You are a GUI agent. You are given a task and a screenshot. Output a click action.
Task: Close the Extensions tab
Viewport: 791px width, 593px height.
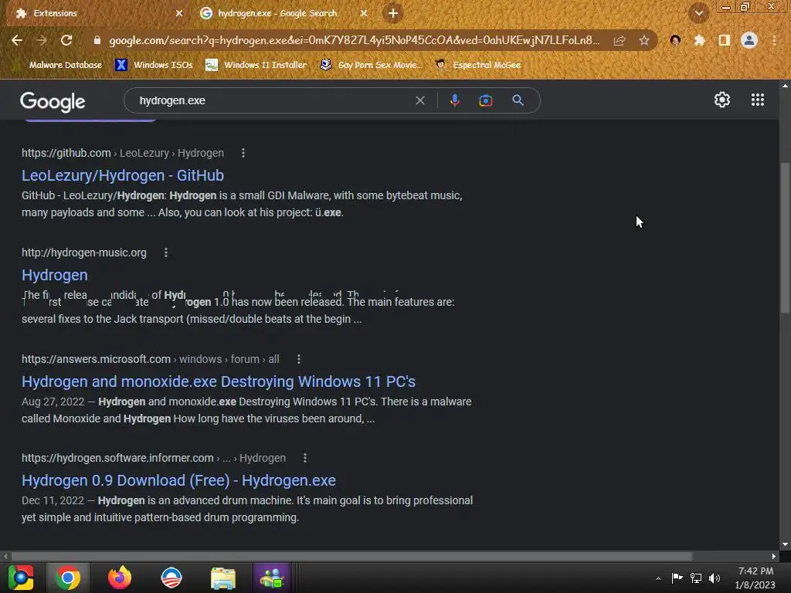[178, 13]
